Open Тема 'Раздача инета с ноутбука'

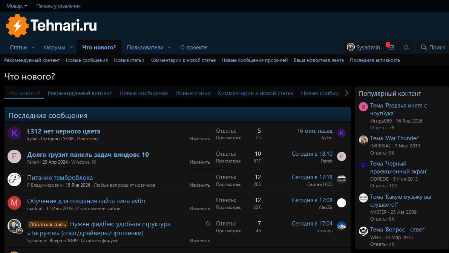[398, 109]
